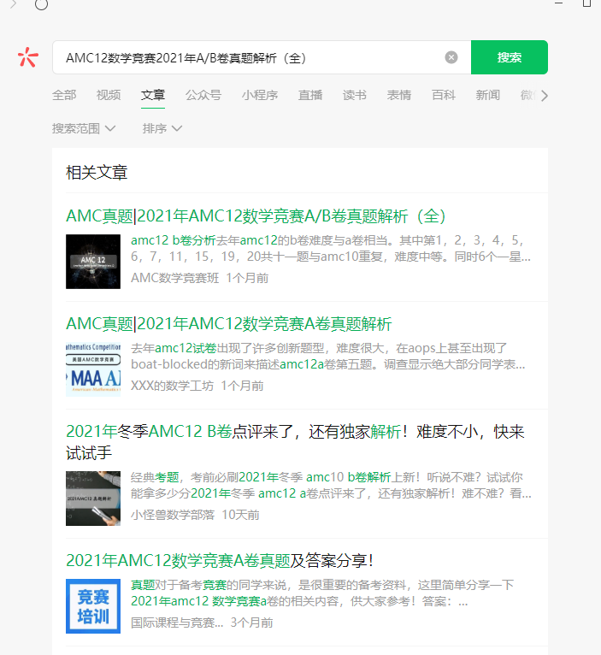Click the MAA AMC thumbnail image

point(93,369)
